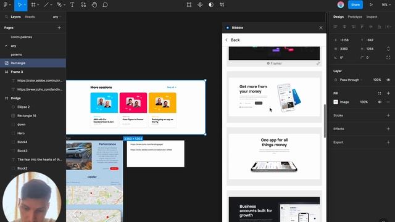The image size is (395, 222).
Task: Open the Move tool dropdown arrow
Action: coord(25,5)
